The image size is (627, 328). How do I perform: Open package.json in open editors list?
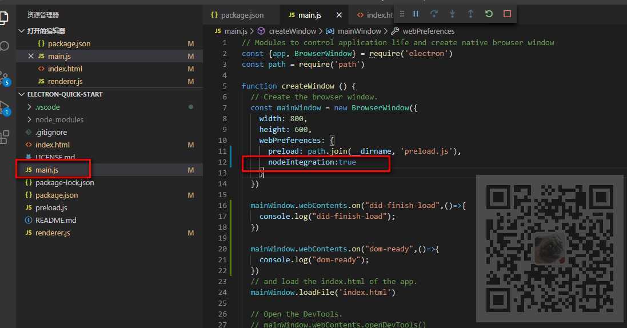(69, 43)
